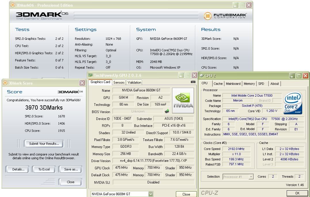
Task: Click the Futuremark Corporation logo
Action: (225, 16)
